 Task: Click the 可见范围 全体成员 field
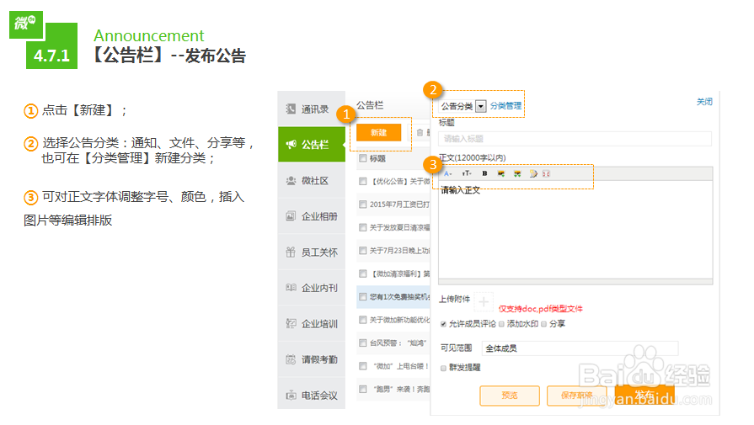pyautogui.click(x=580, y=348)
